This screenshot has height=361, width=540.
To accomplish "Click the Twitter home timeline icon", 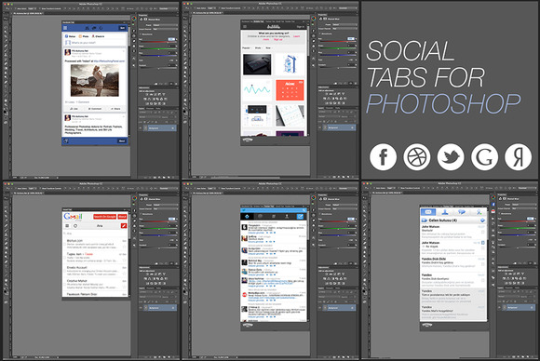I will coord(247,217).
